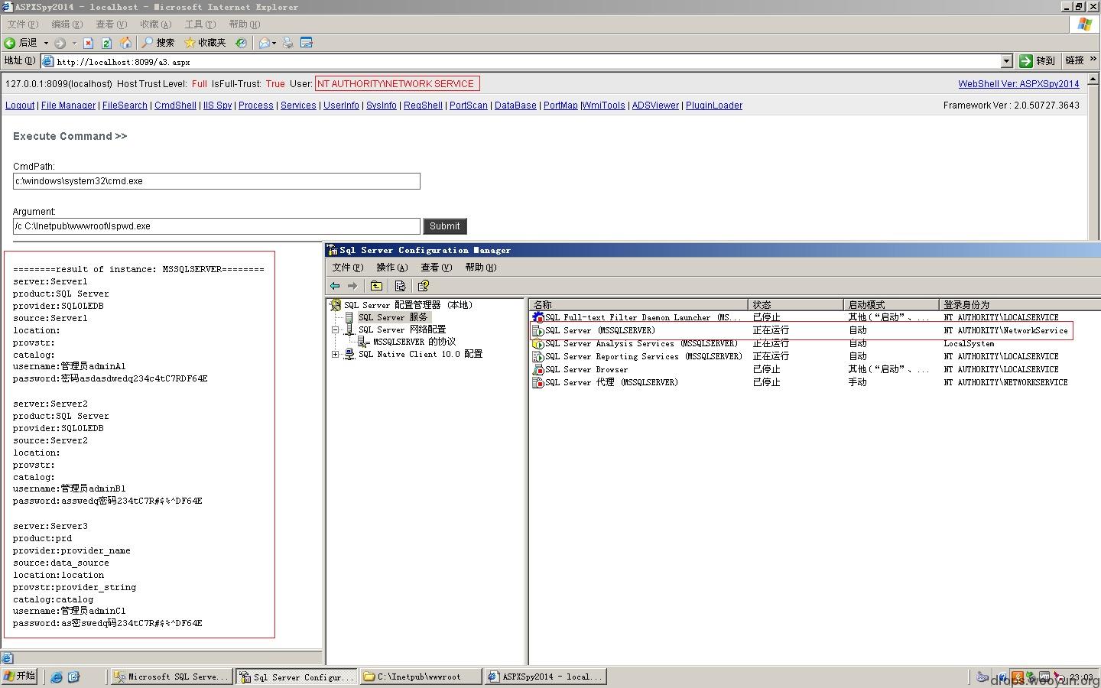Click the Configuration Manager back arrow
This screenshot has height=688, width=1101.
click(x=335, y=286)
